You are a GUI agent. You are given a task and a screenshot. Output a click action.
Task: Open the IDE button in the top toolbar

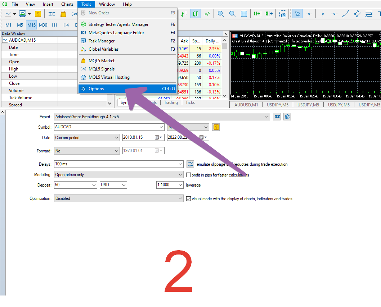point(51,14)
